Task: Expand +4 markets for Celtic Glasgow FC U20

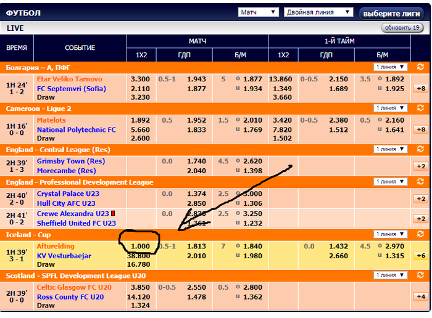Action: (x=421, y=296)
